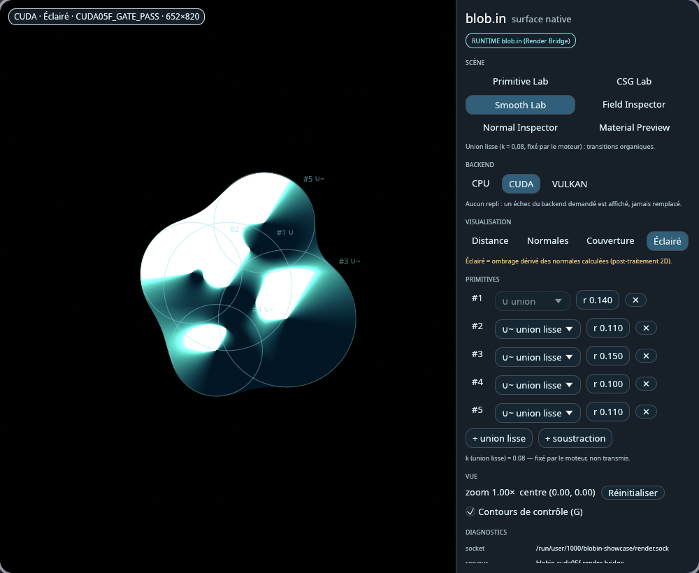
Task: Select the Smooth Lab scene
Action: point(520,105)
